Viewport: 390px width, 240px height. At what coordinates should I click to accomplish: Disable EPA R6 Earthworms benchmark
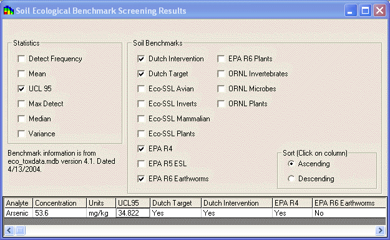pos(141,179)
